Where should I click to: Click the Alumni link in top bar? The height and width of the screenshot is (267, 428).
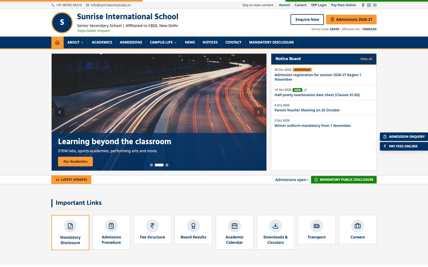285,5
